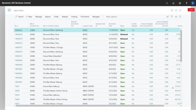The height and width of the screenshot is (110, 196).
Task: Open the user account avatar S
Action: pyautogui.click(x=193, y=3)
